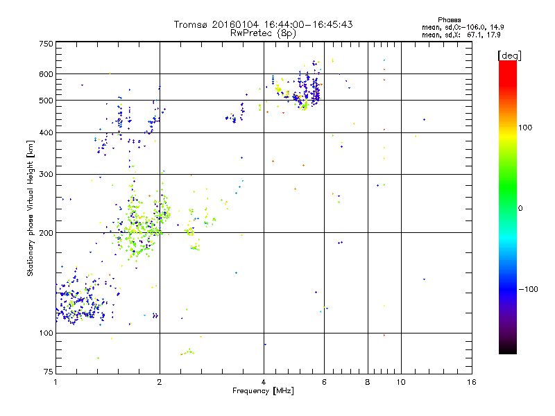Click the isolated blue point near 11.5 MHz, 145 km
The image size is (555, 416).
424,279
